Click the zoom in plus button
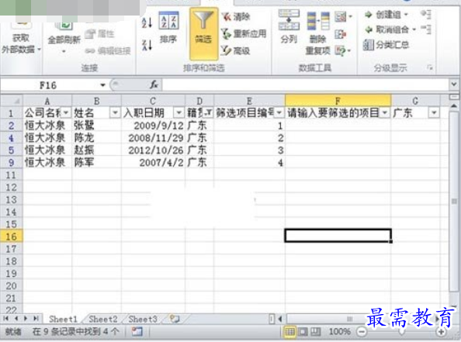The height and width of the screenshot is (342, 461). pyautogui.click(x=442, y=332)
